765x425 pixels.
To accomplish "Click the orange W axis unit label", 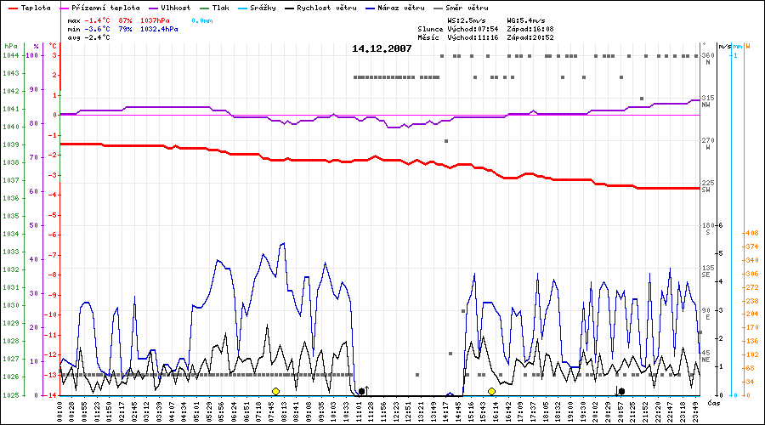I will pos(747,47).
